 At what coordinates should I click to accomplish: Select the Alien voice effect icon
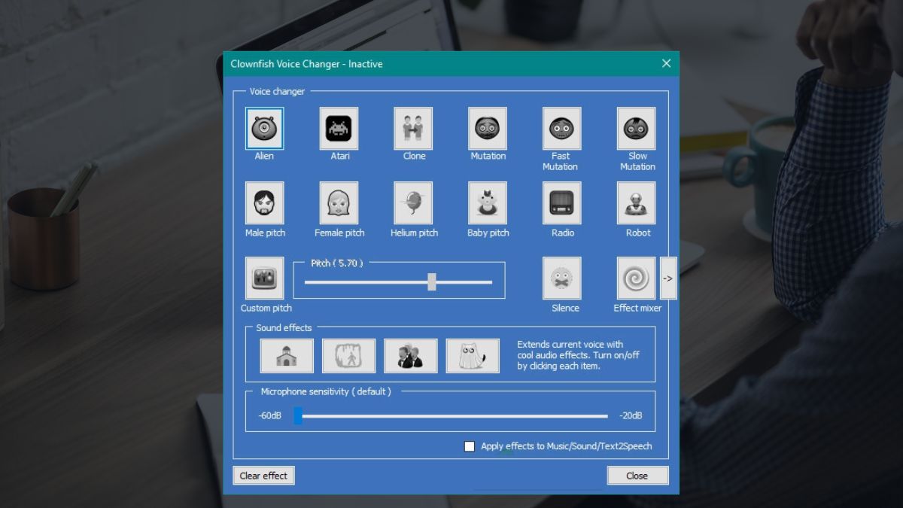tap(264, 128)
